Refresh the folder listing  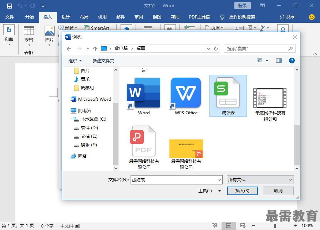[216, 49]
